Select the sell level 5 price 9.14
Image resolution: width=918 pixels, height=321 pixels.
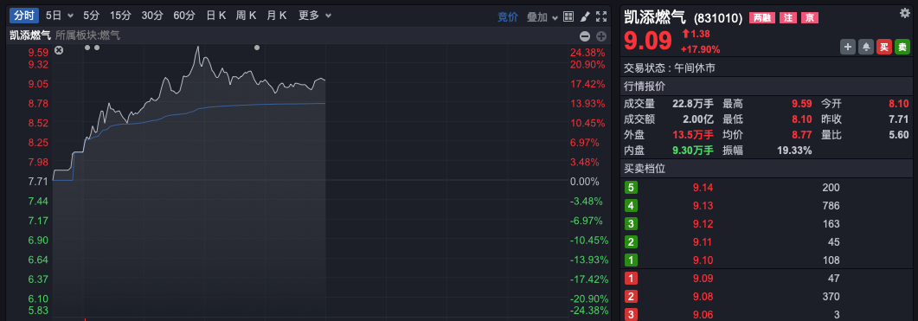coord(703,188)
